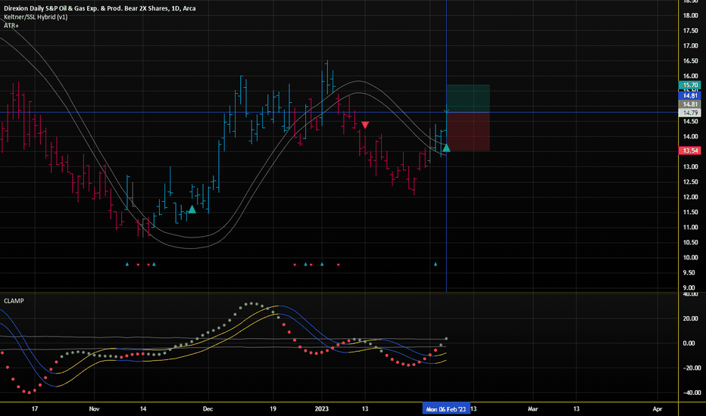Click the 13.00 price axis label
706x416 pixels.
point(691,167)
